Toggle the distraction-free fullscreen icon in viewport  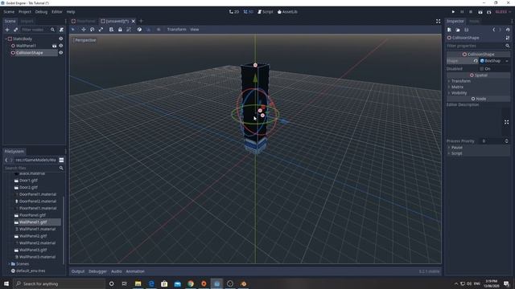pos(438,21)
